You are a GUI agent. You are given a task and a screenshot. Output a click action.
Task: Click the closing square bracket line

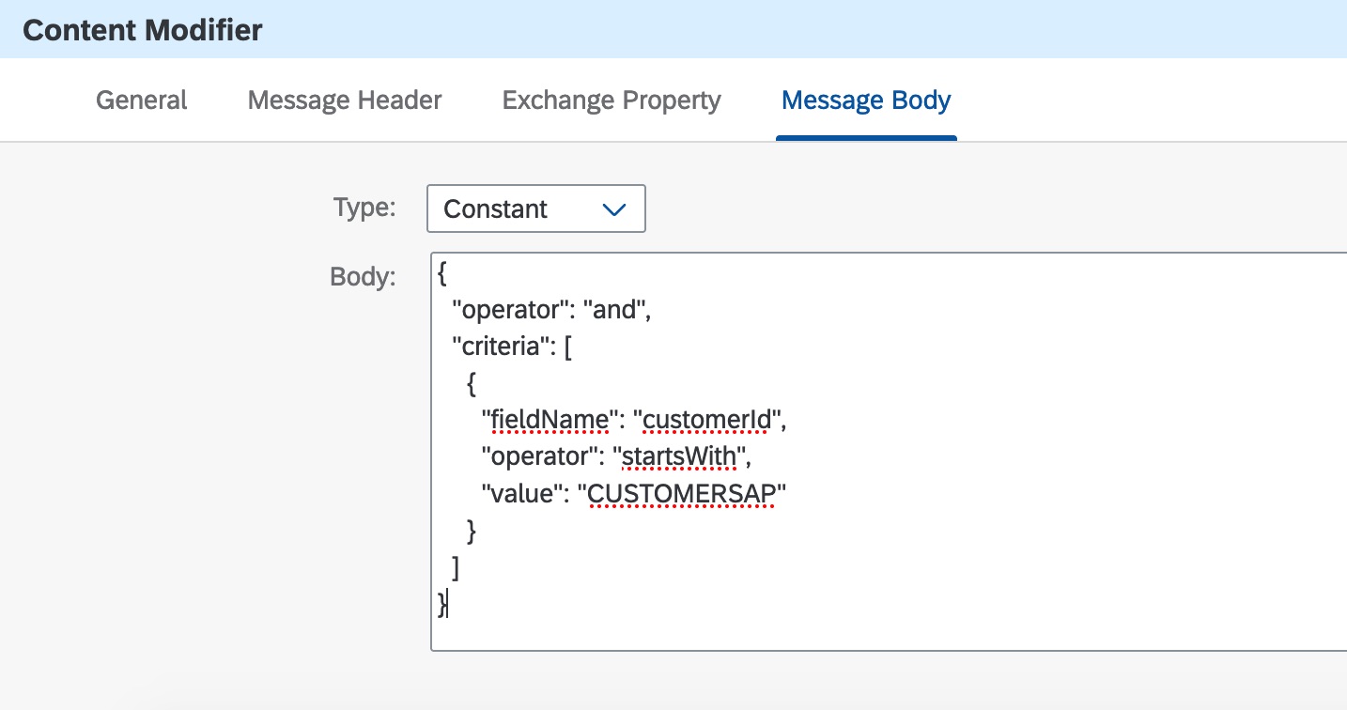456,568
